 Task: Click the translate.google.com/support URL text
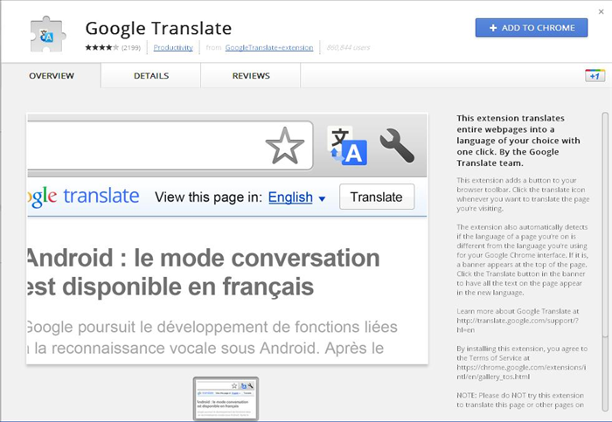coord(518,325)
